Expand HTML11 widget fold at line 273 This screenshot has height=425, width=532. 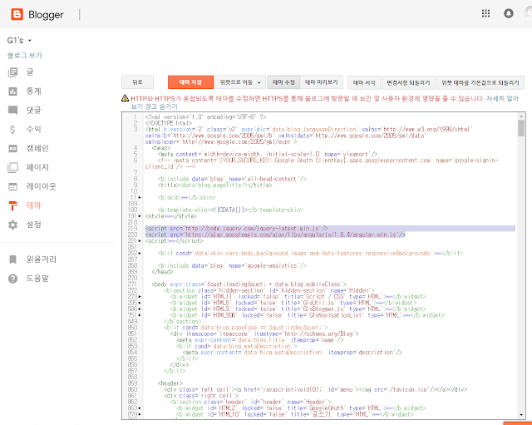(140, 297)
